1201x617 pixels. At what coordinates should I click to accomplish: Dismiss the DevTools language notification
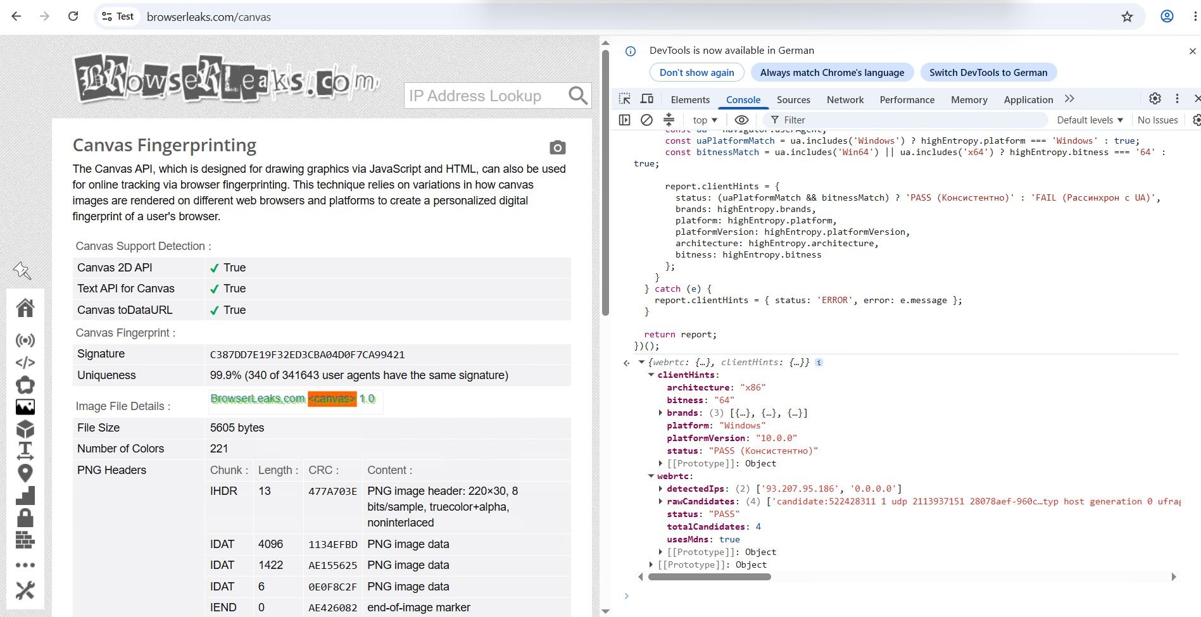click(1192, 51)
